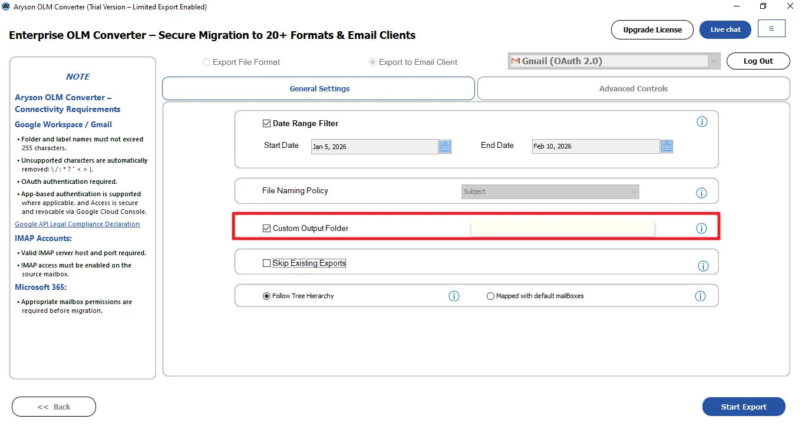
Task: Open the Google API Legal Compliance Declaration link
Action: (77, 224)
